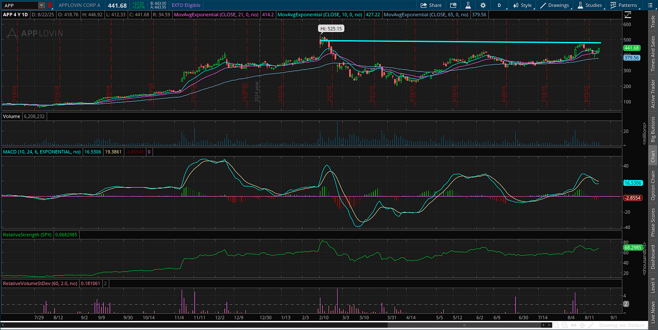Select the Chart side tab
The width and height of the screenshot is (658, 330).
(653, 156)
